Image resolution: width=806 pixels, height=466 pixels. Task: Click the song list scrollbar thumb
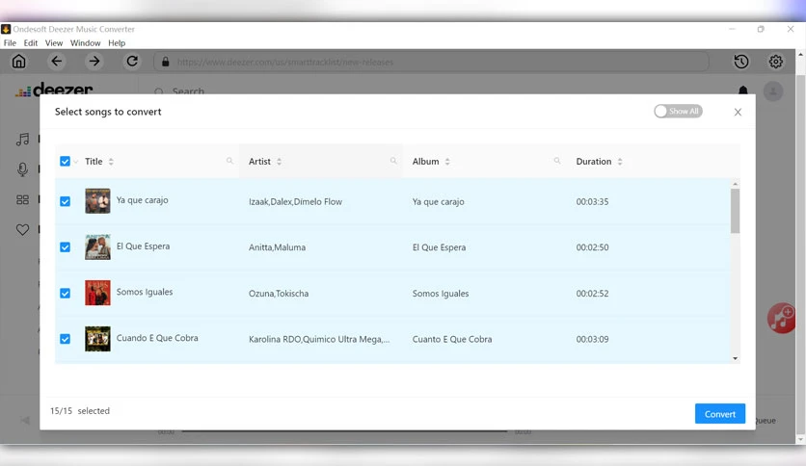735,211
